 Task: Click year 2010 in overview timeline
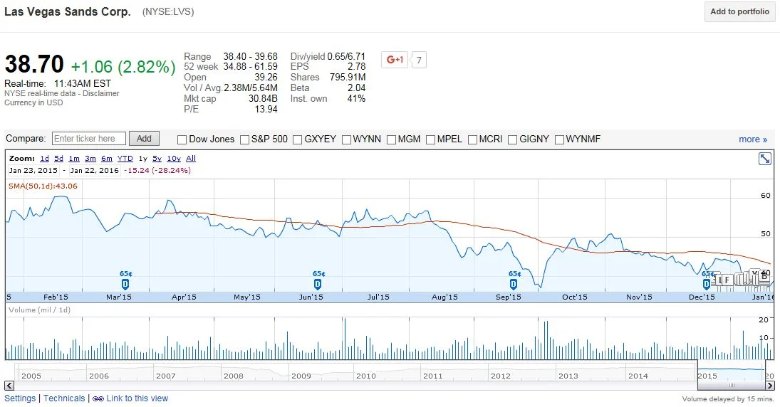point(365,376)
